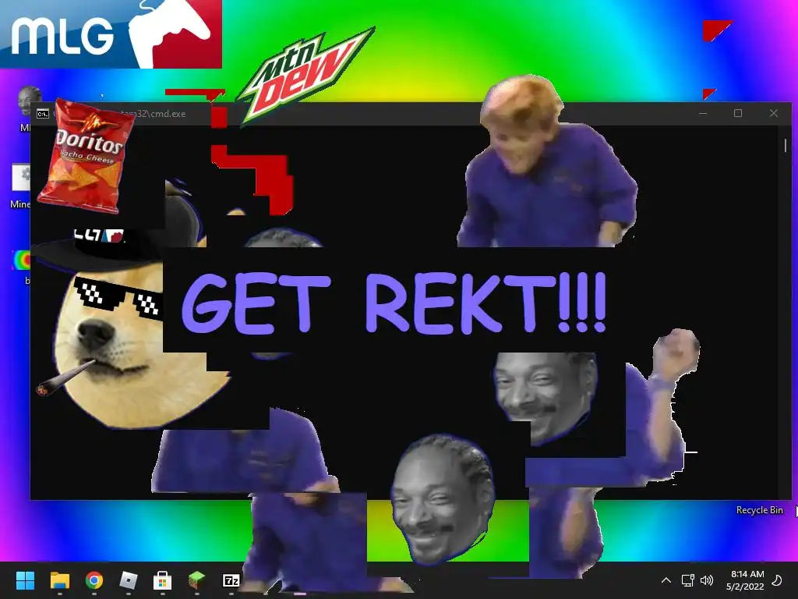
Task: Select the gear settings desktop file icon
Action: tap(21, 178)
